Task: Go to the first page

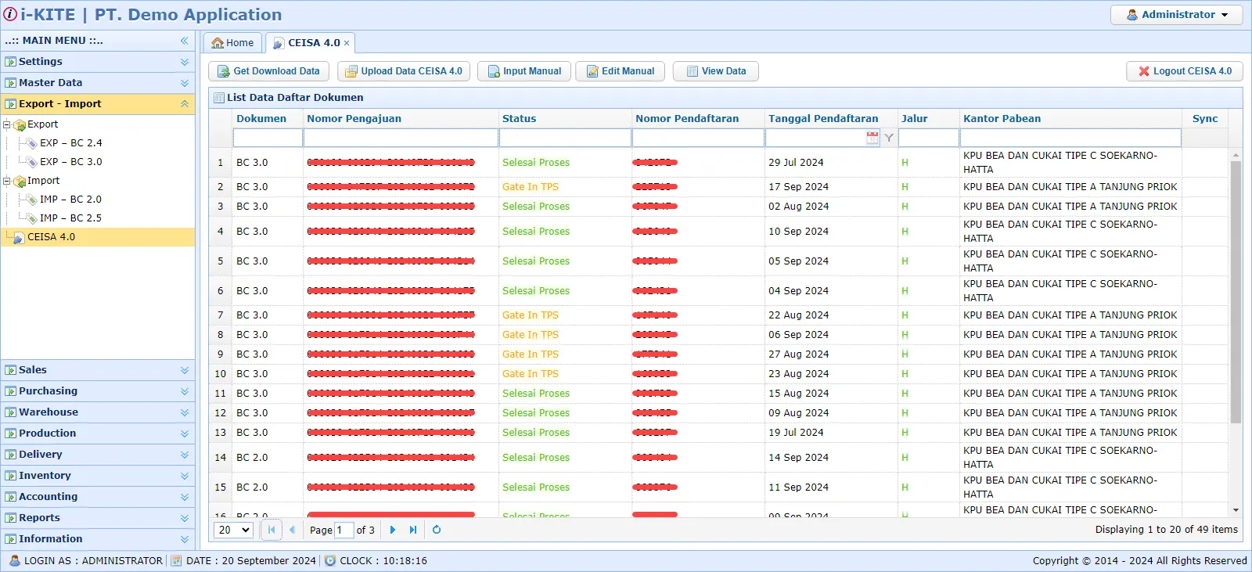Action: (272, 530)
